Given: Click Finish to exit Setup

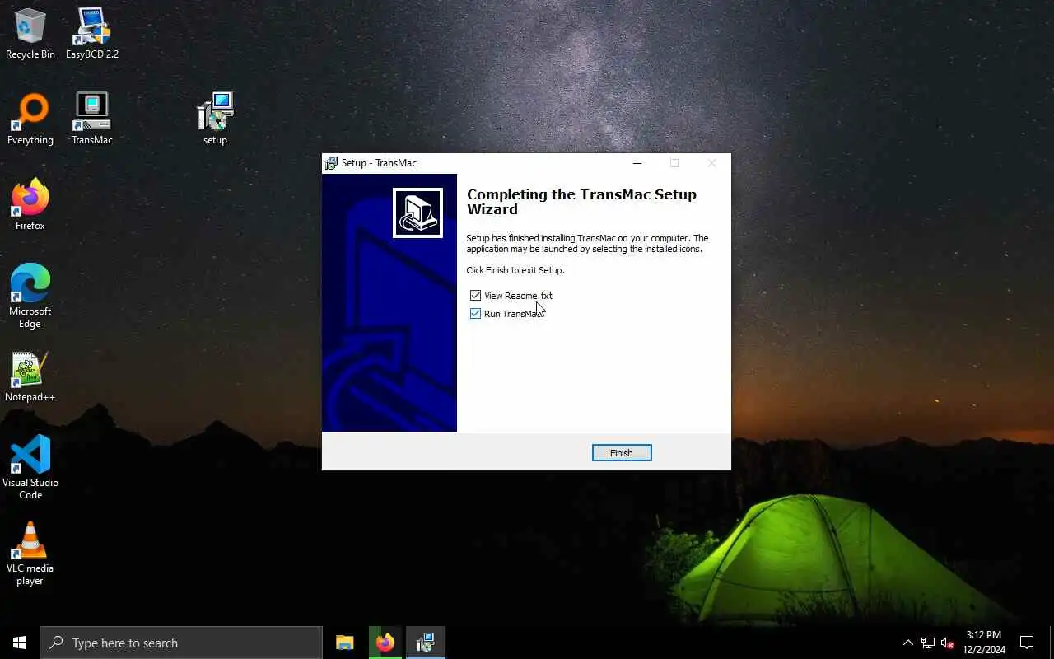Looking at the screenshot, I should coord(622,452).
